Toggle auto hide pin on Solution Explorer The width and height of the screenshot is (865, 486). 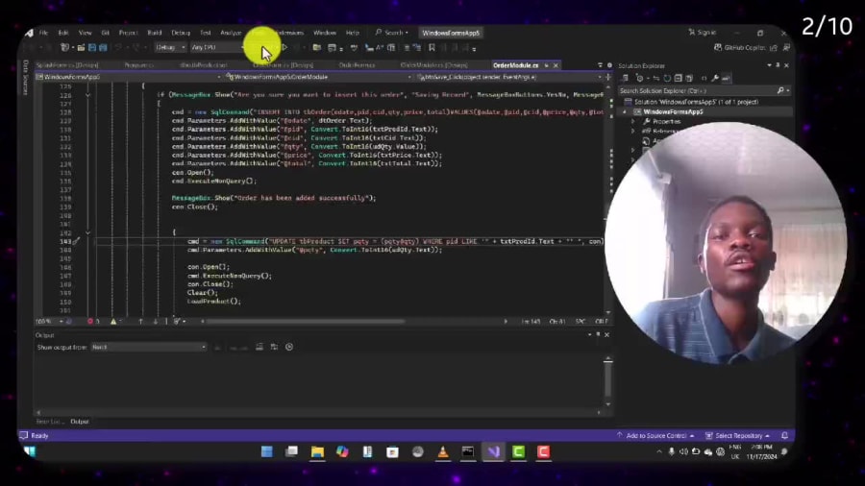click(x=778, y=65)
